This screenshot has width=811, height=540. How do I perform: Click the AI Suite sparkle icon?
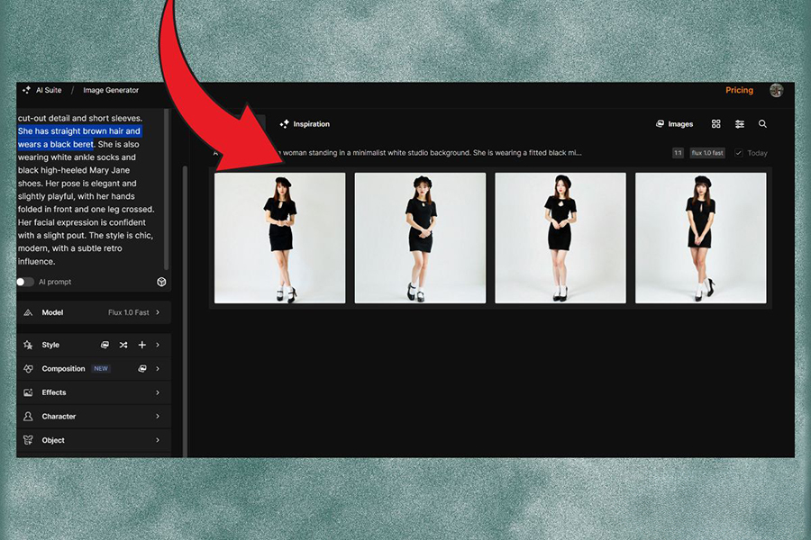click(26, 90)
